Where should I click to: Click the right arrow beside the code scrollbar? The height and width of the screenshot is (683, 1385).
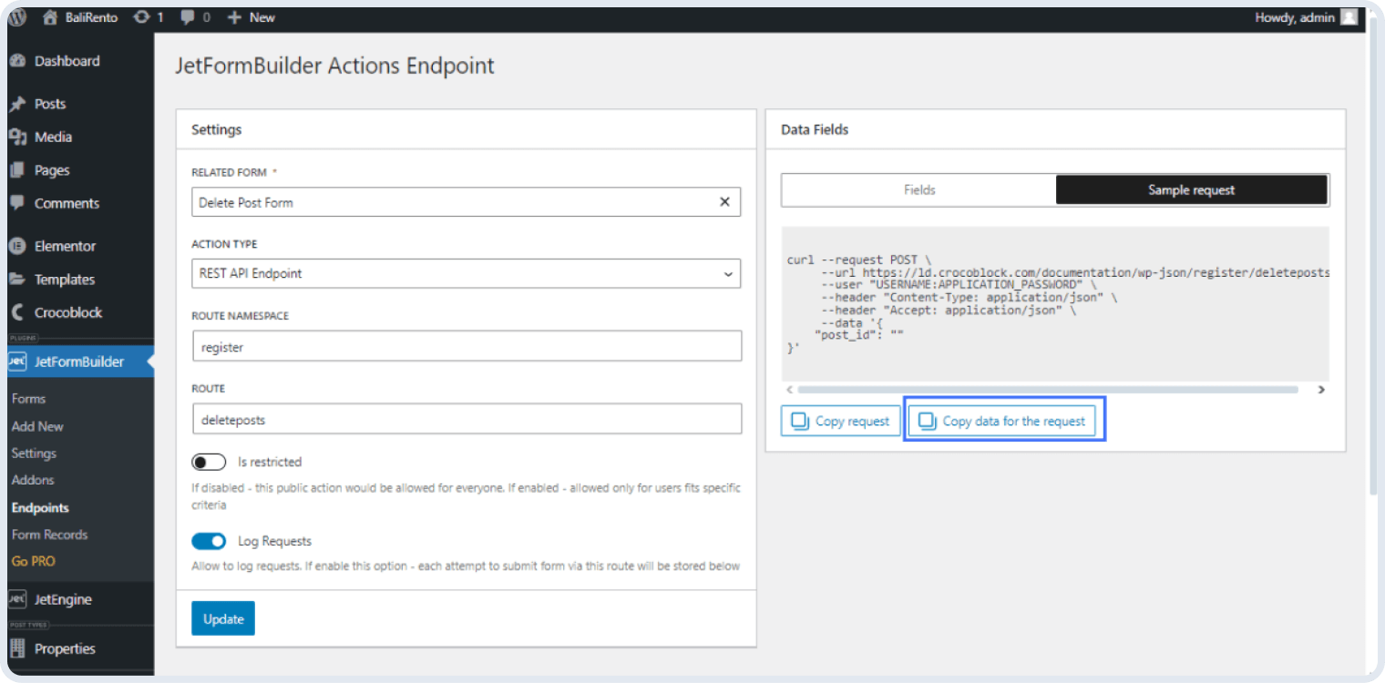[1321, 389]
